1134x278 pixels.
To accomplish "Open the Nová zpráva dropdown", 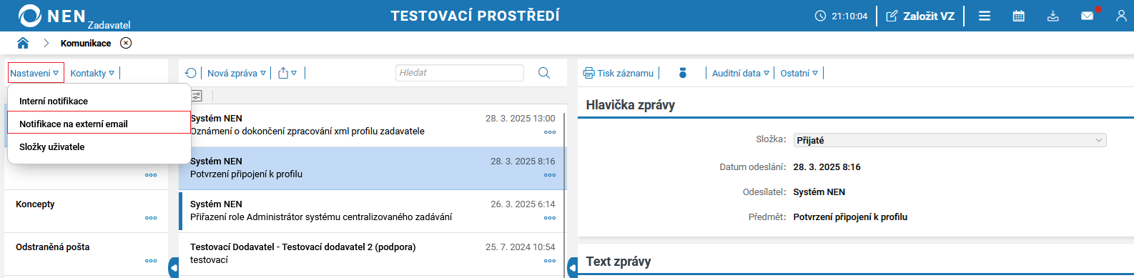I will tap(237, 73).
